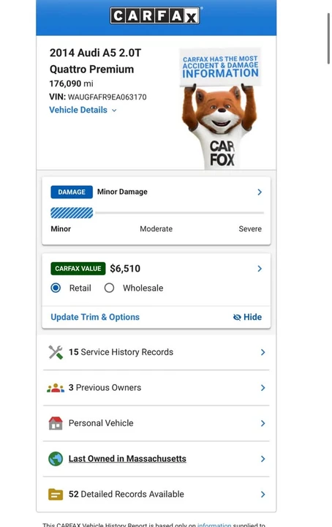Click the previous owners people icon
This screenshot has height=527, width=332.
(56, 388)
